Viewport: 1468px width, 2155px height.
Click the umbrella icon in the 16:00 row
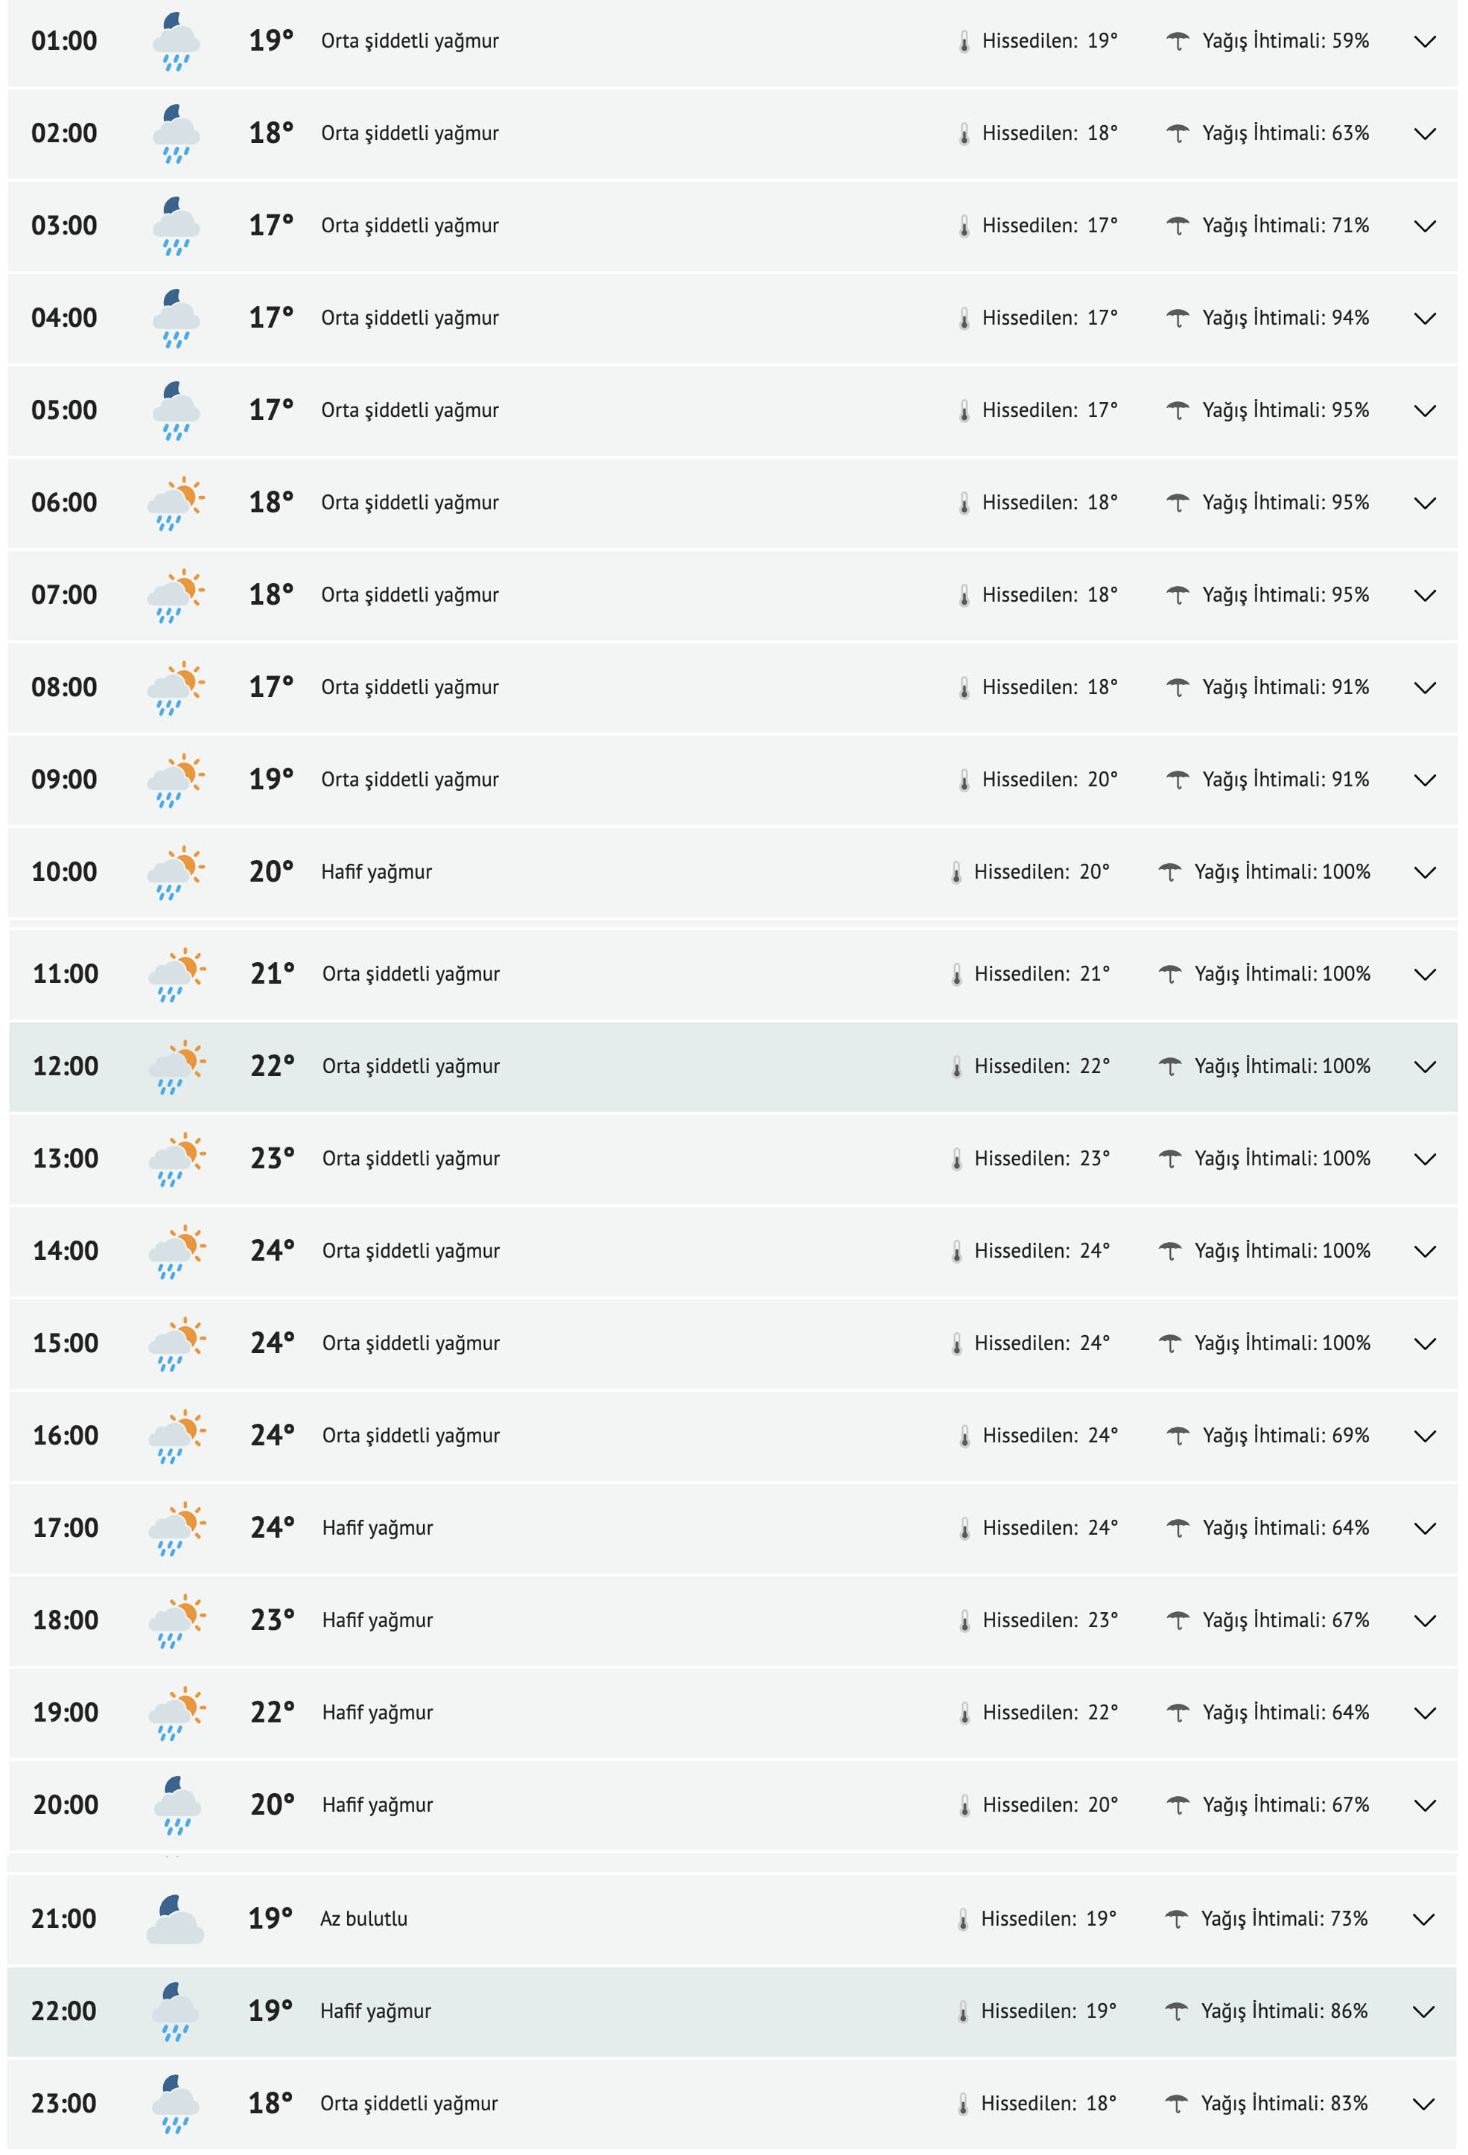click(1177, 1436)
